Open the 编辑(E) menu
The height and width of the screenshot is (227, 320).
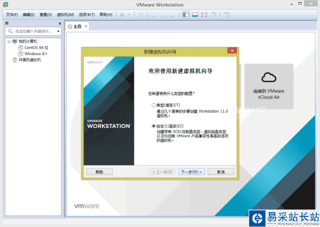pyautogui.click(x=29, y=15)
